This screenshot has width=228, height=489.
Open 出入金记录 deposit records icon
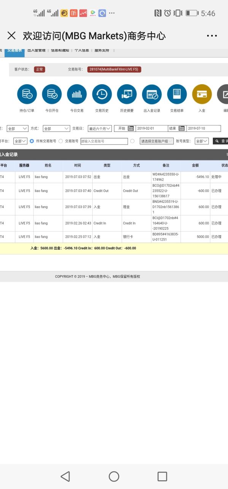152,94
